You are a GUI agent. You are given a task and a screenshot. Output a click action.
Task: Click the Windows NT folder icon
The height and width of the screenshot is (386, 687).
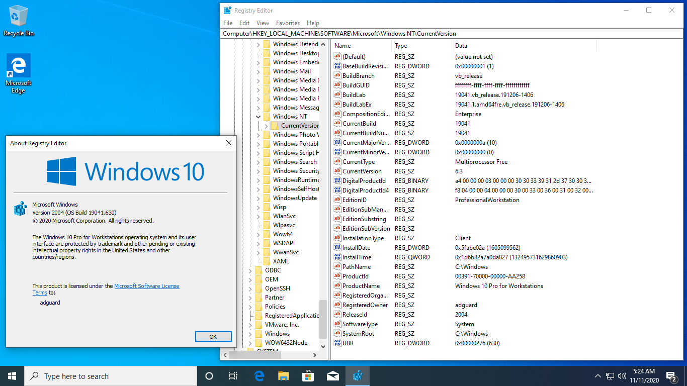267,117
